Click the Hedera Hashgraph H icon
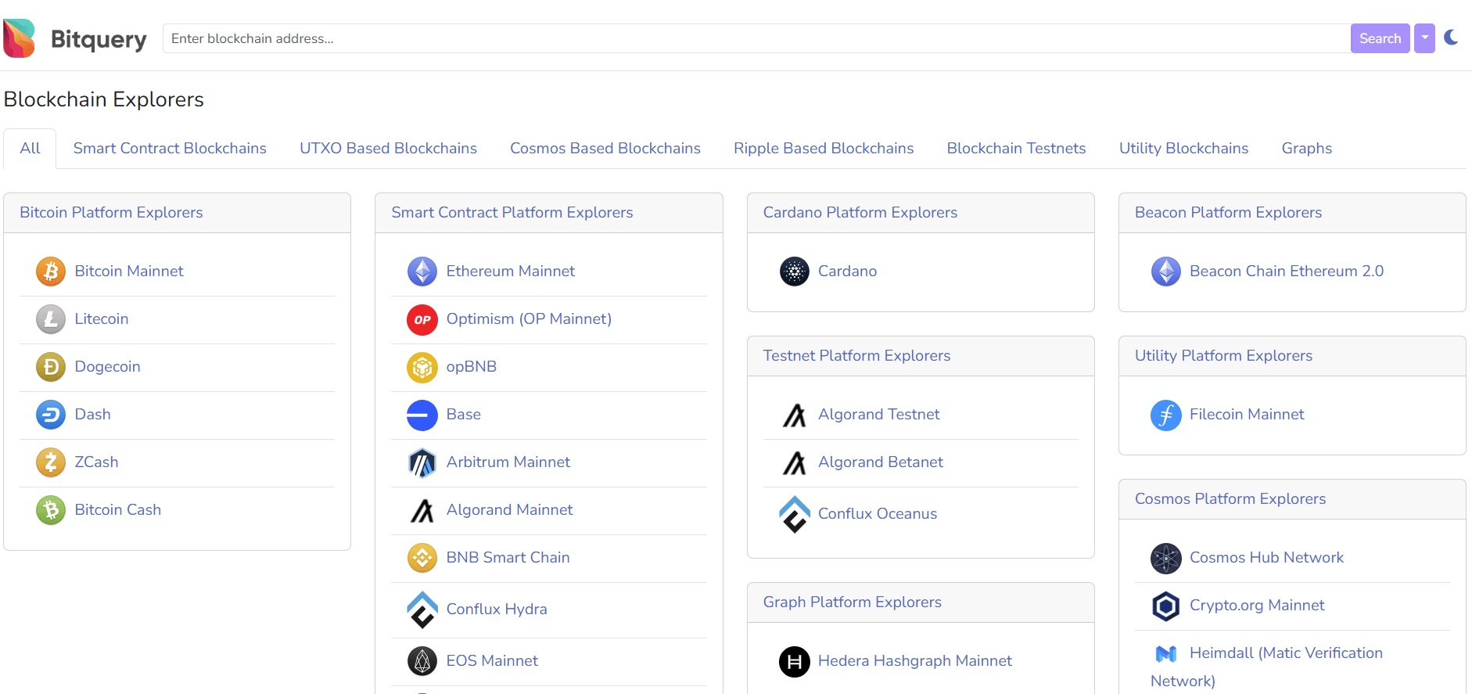Image resolution: width=1472 pixels, height=694 pixels. (x=794, y=661)
